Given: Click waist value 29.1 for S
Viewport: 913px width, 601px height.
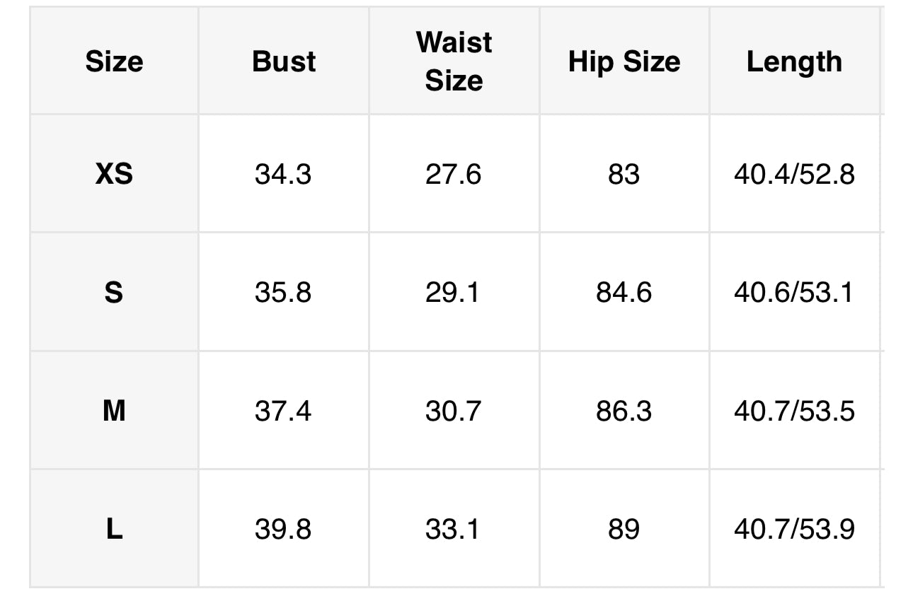Looking at the screenshot, I should (x=454, y=291).
